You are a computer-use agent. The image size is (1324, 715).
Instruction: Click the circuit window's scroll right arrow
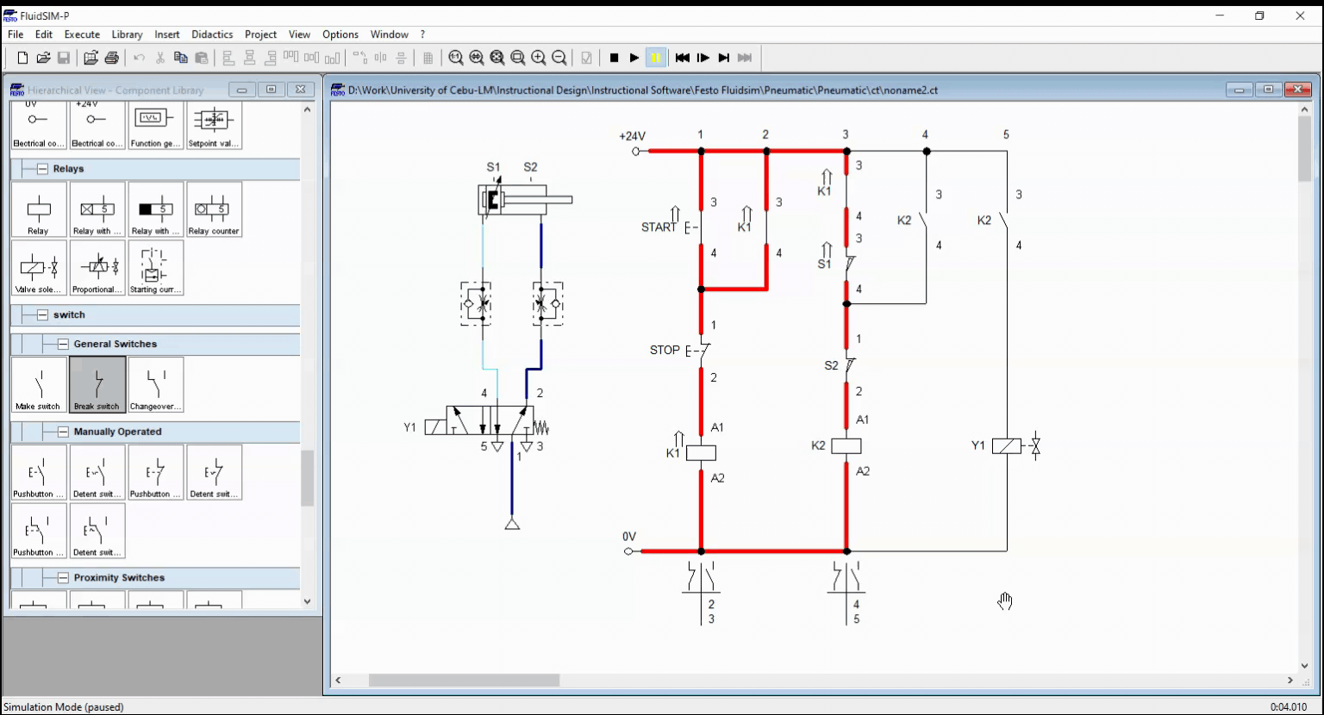point(1290,681)
